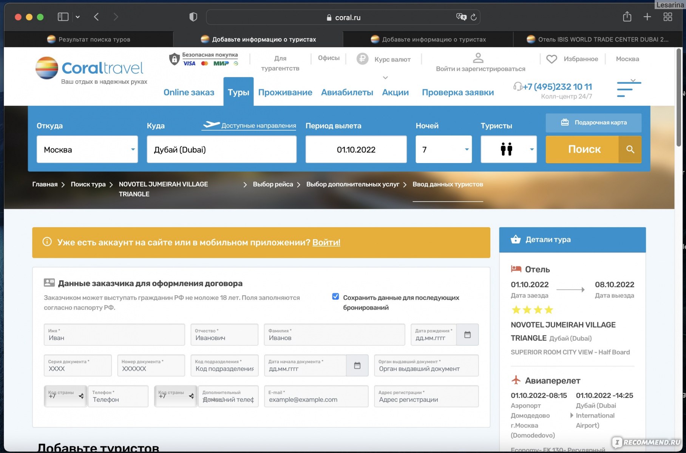Screen dimensions: 686x453
Task: Click 'Поиск' search button
Action: (x=594, y=149)
